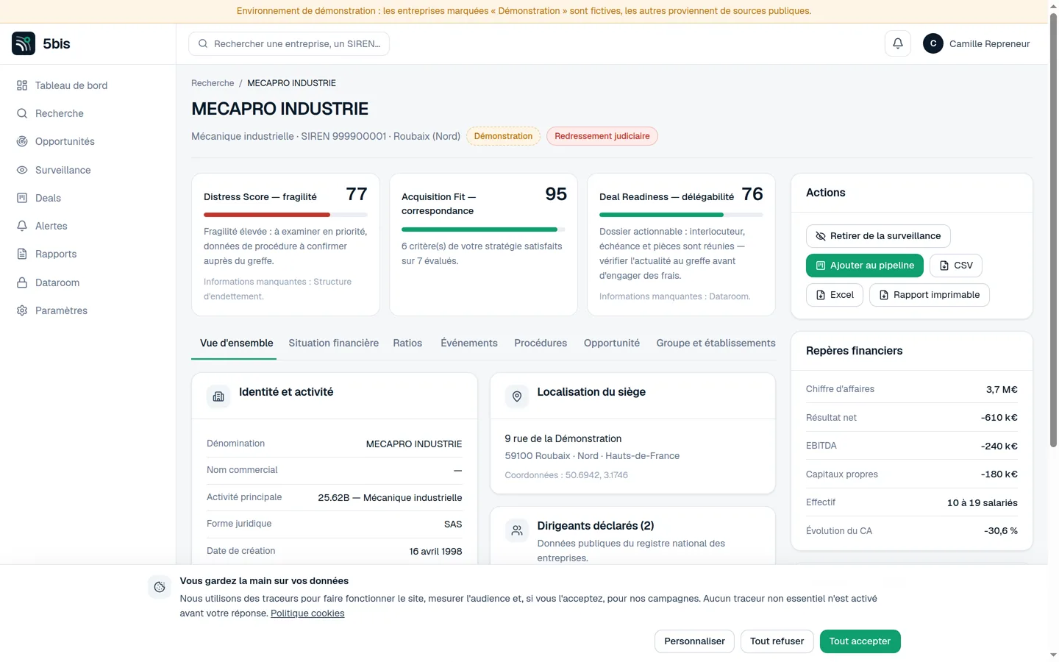Screen dimensions: 1059x662
Task: Remove company from surveillance
Action: 878,236
